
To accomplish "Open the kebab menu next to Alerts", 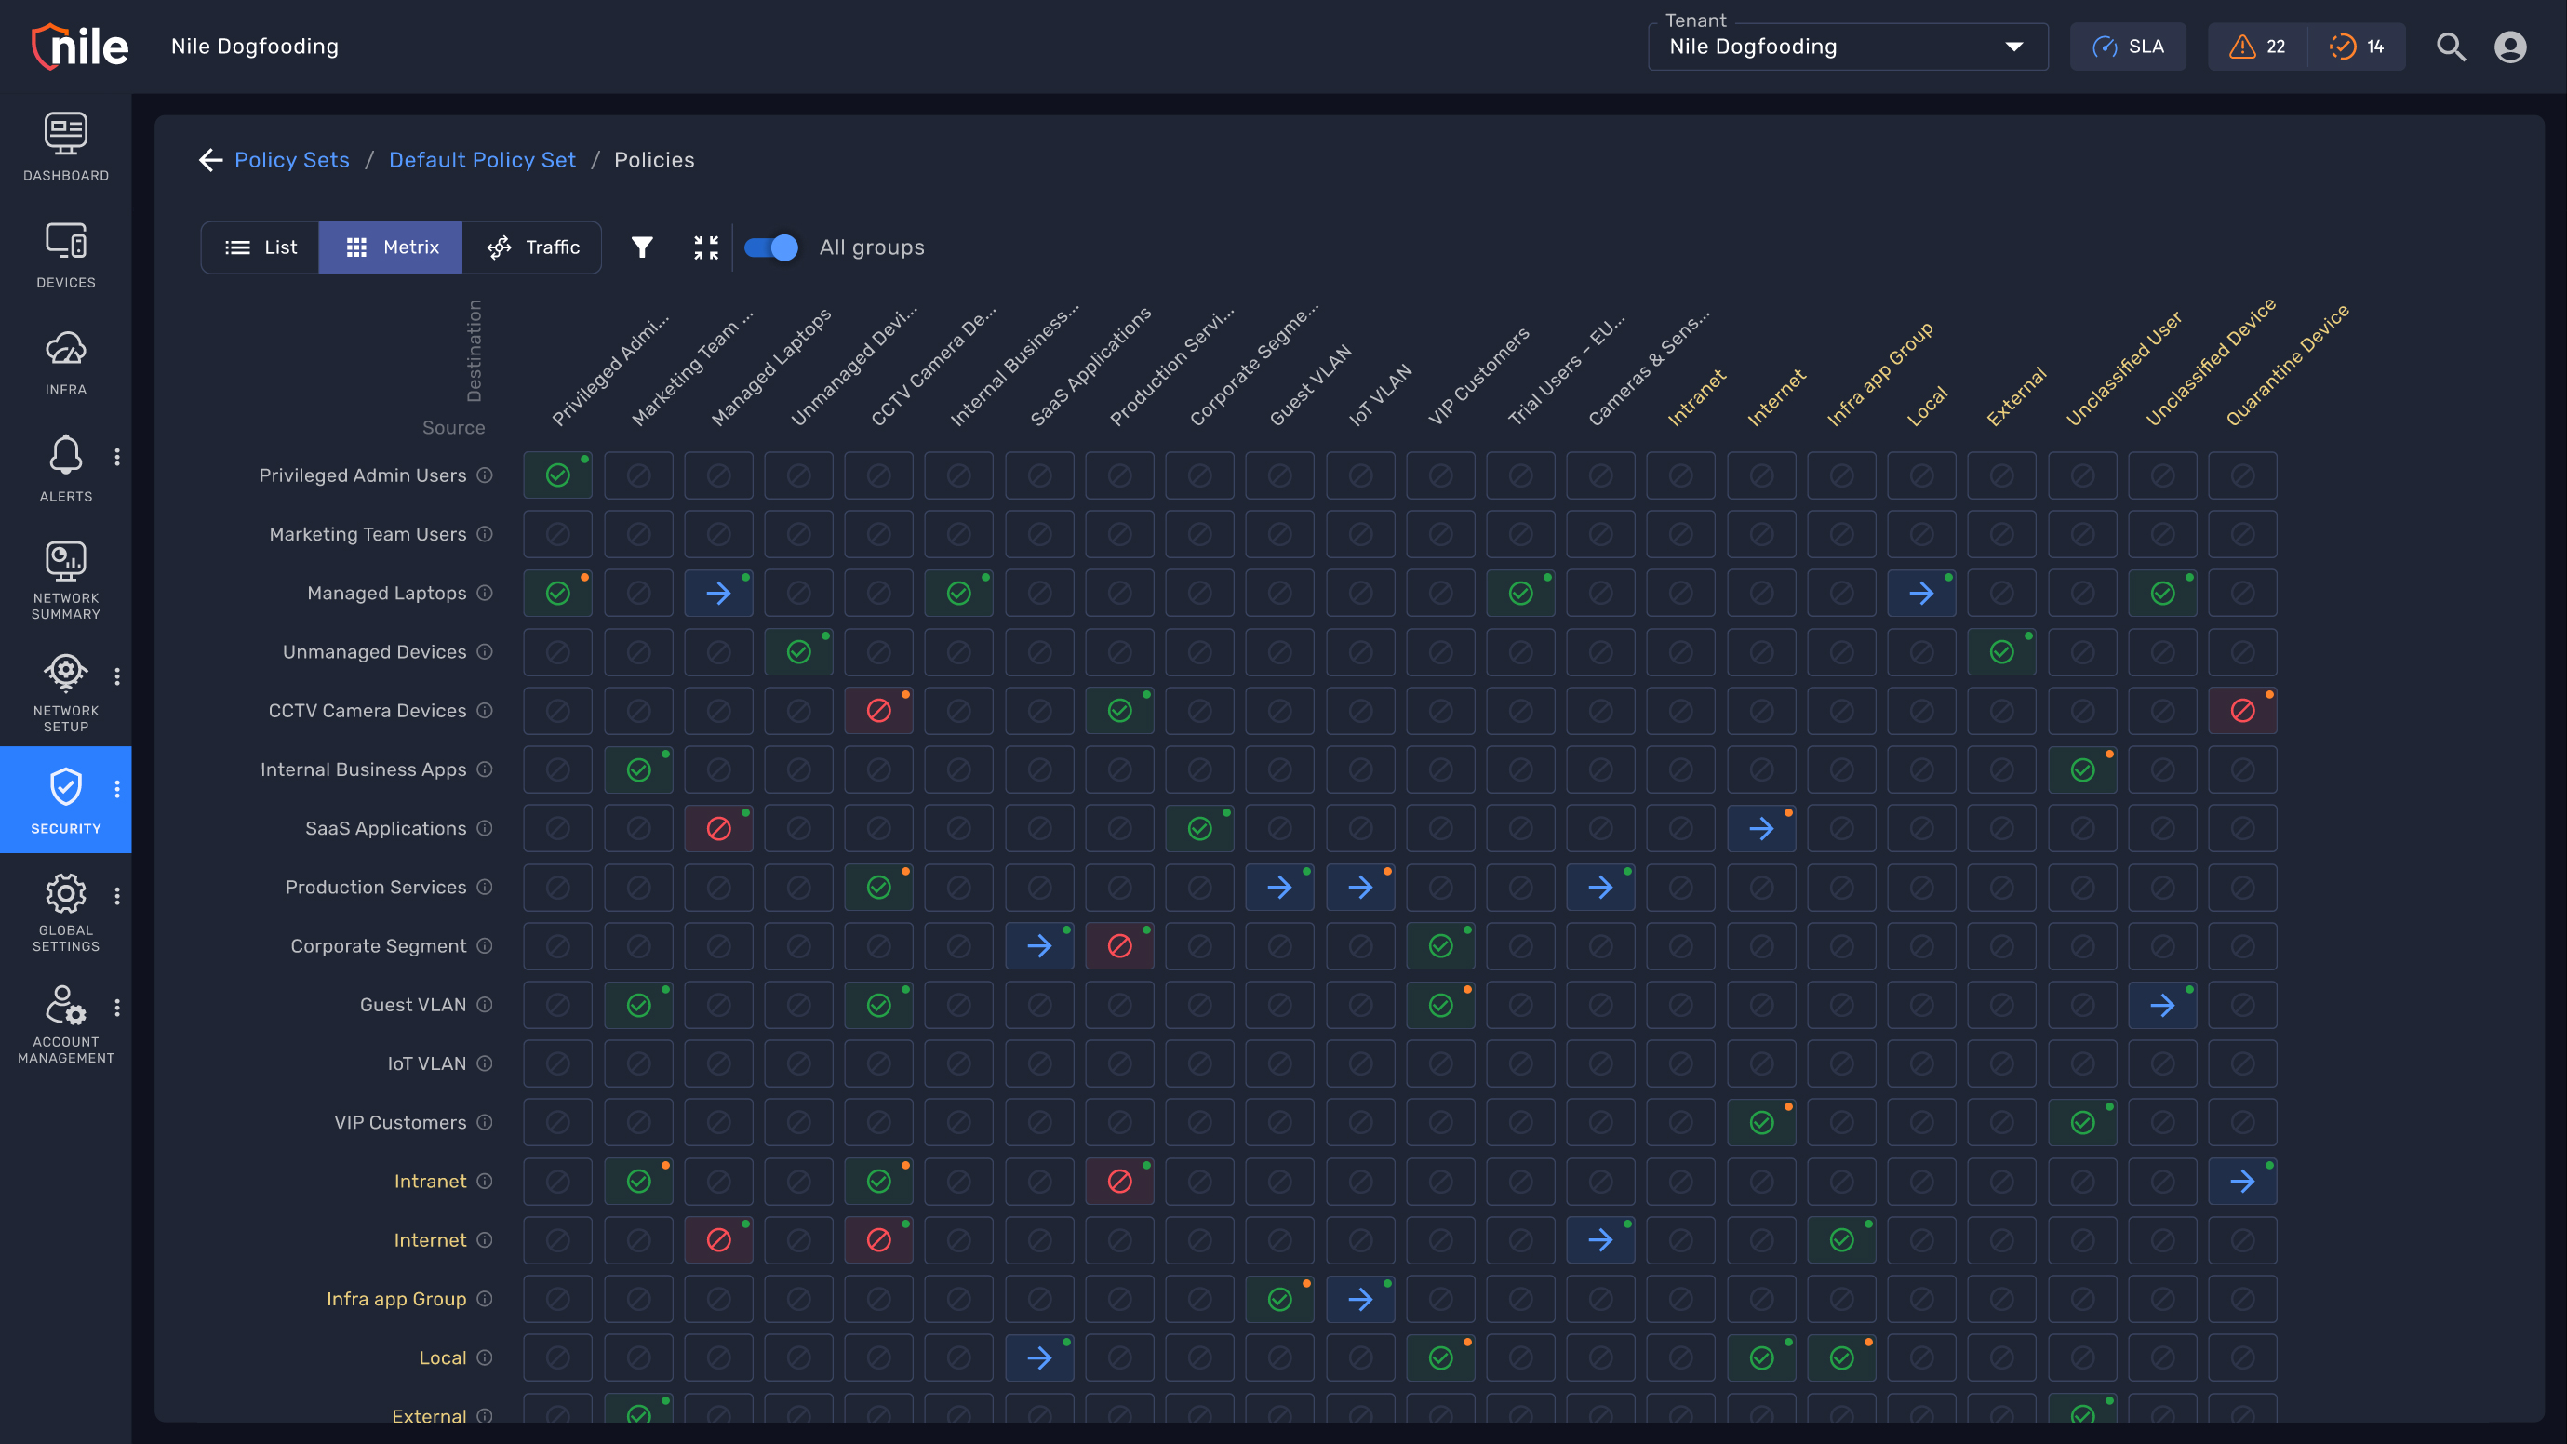I will (117, 457).
